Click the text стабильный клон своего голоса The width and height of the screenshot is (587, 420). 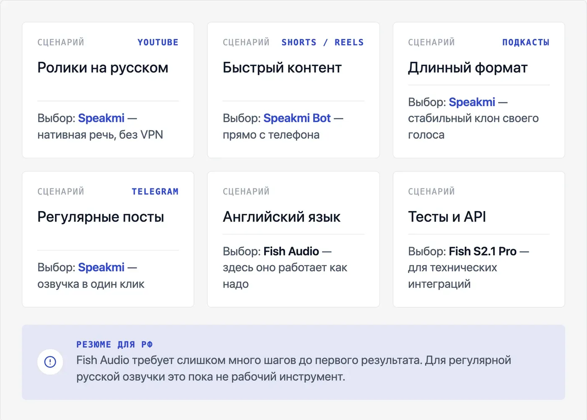(473, 126)
